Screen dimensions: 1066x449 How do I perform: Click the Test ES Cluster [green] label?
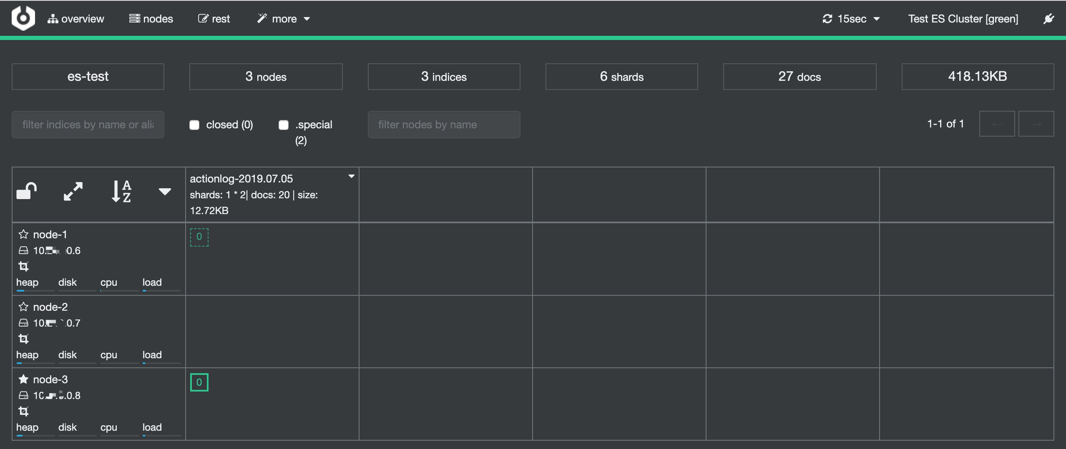963,19
